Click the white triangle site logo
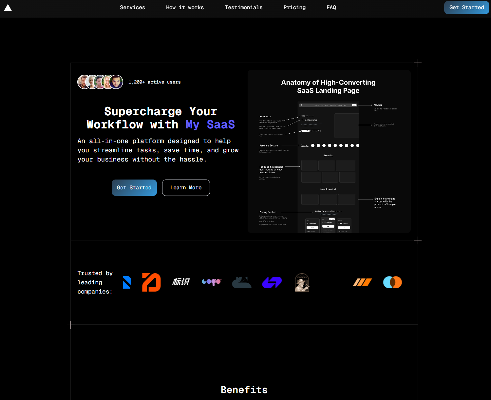Viewport: 491px width, 400px height. (8, 8)
